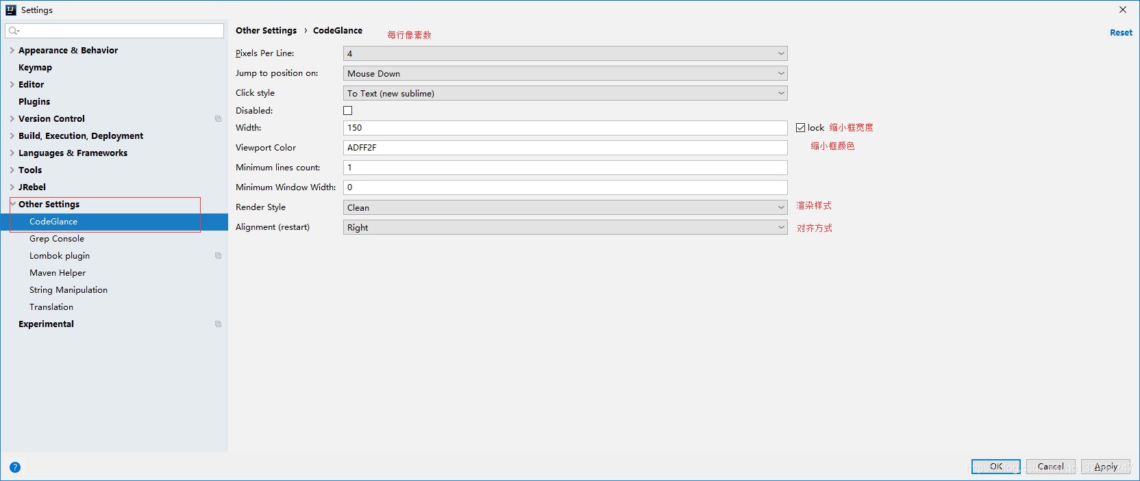Click the Minimum Window Width field
The width and height of the screenshot is (1140, 481).
click(x=565, y=187)
